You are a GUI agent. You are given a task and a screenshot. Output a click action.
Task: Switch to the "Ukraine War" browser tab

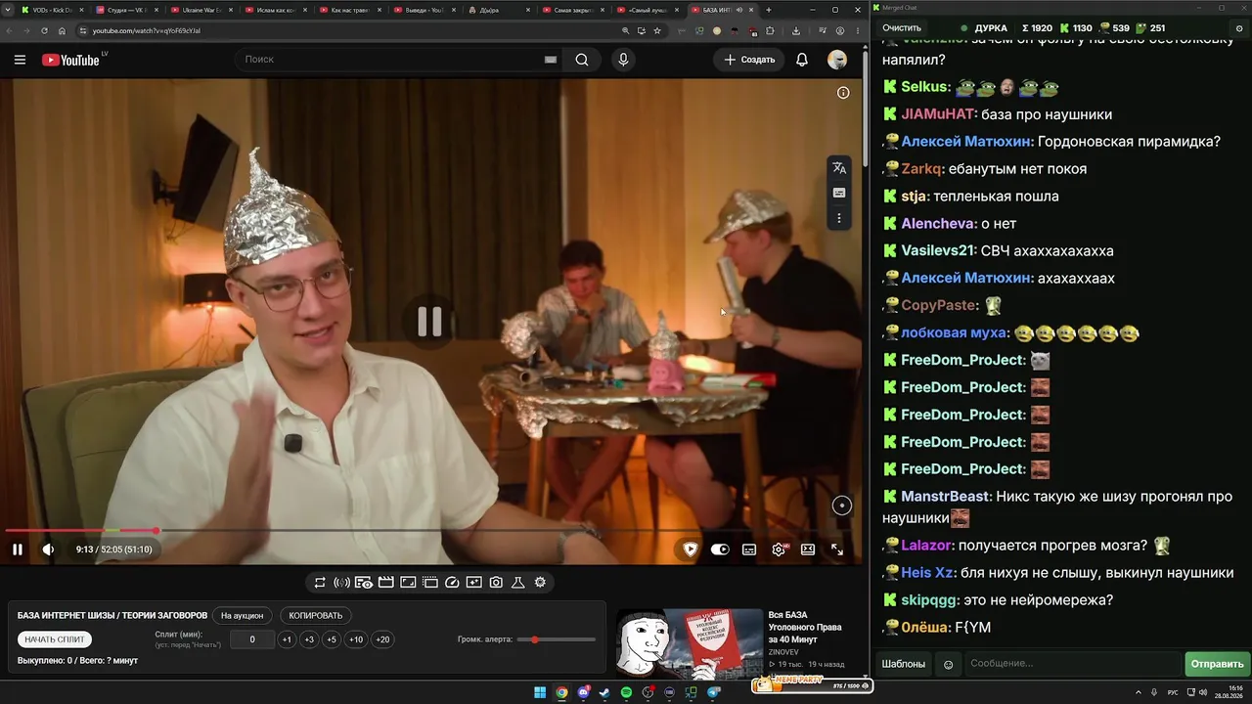[x=202, y=10]
